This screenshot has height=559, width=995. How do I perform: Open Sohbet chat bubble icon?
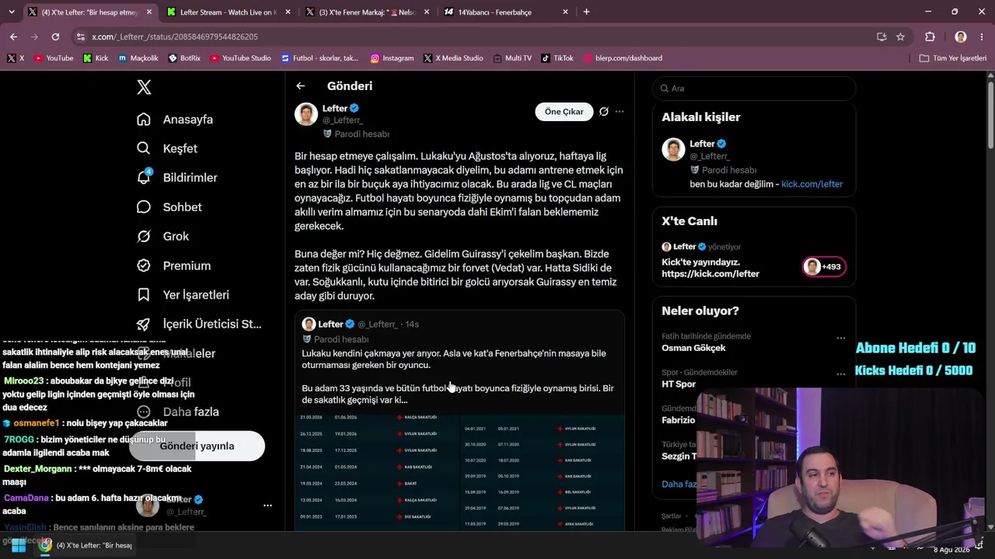[x=144, y=207]
